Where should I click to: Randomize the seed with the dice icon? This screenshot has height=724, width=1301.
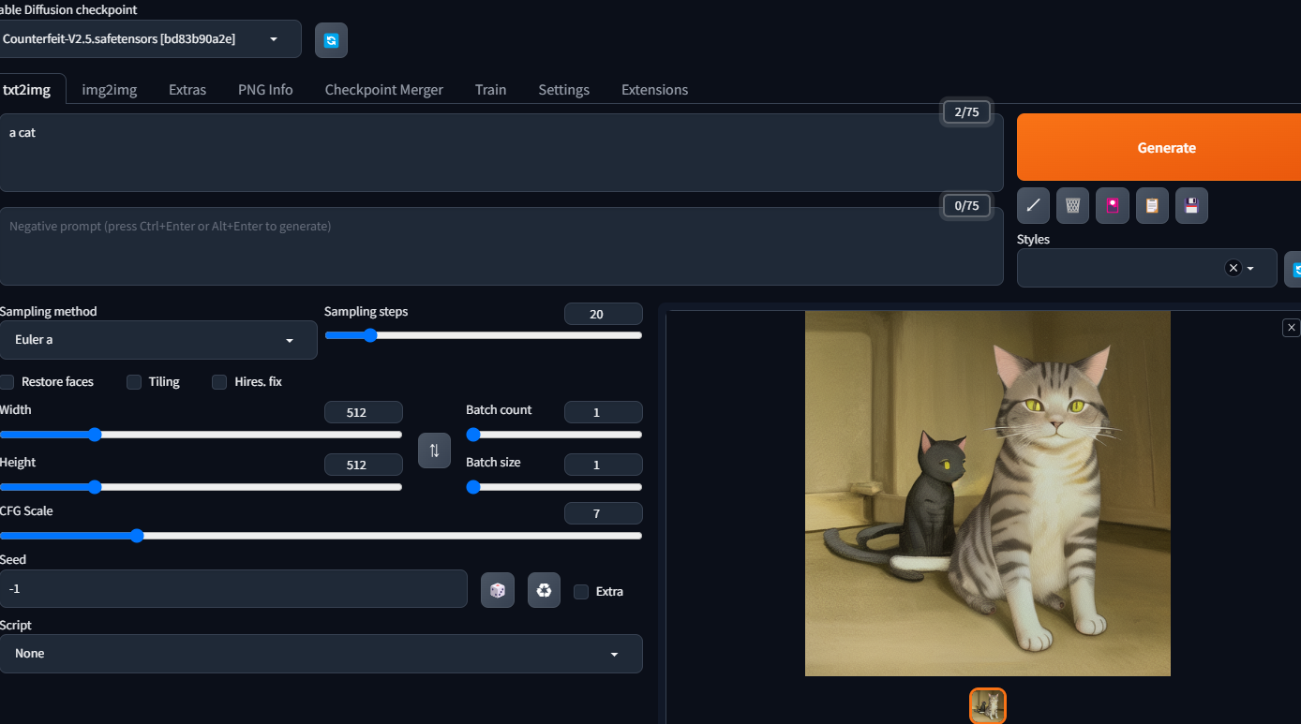[x=498, y=590]
